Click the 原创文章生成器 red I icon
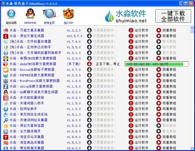This screenshot has height=151, width=195. tap(6, 36)
